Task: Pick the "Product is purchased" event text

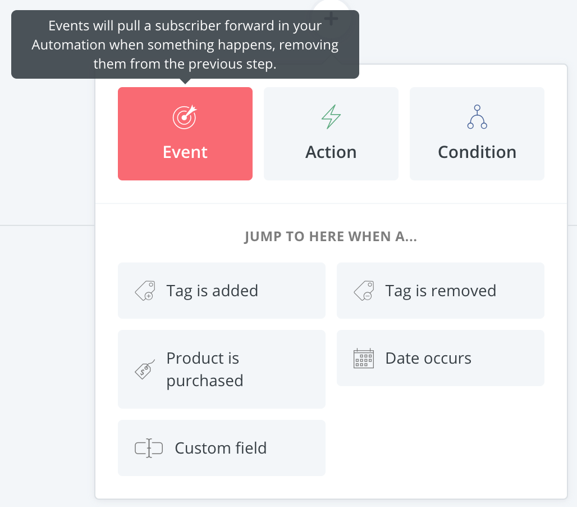Action: [205, 369]
